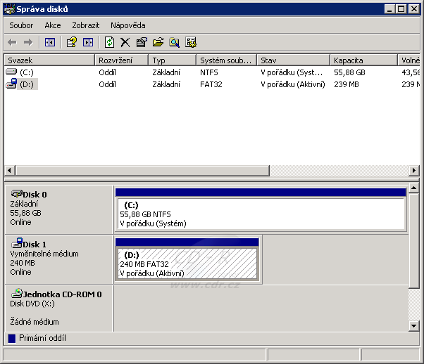This screenshot has height=364, width=424.
Task: Click the magnifying glass toolbar icon
Action: coord(174,42)
